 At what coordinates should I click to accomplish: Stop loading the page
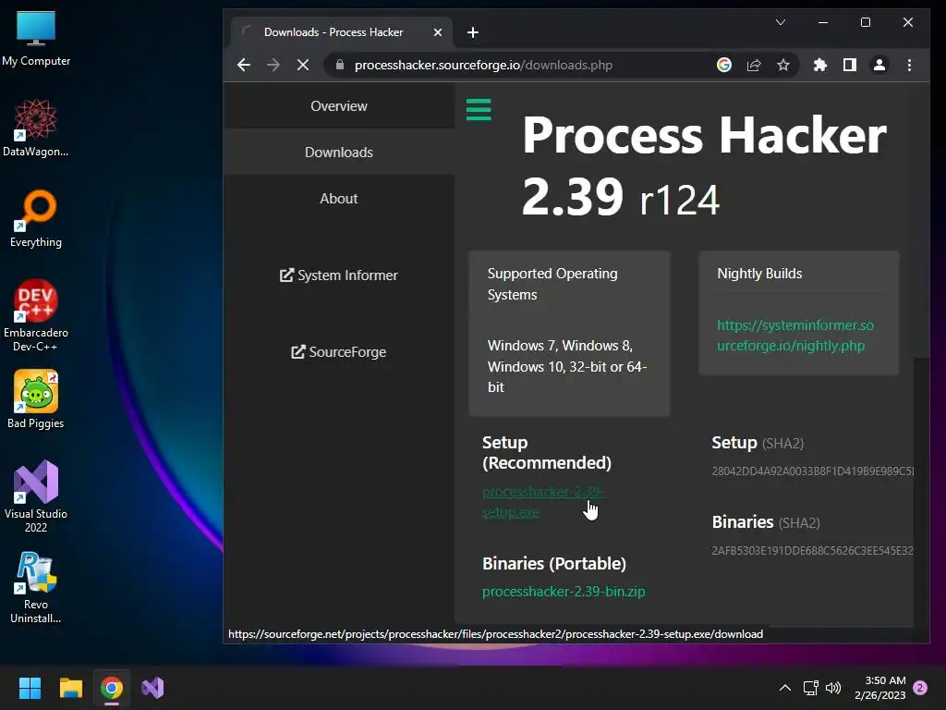click(303, 66)
